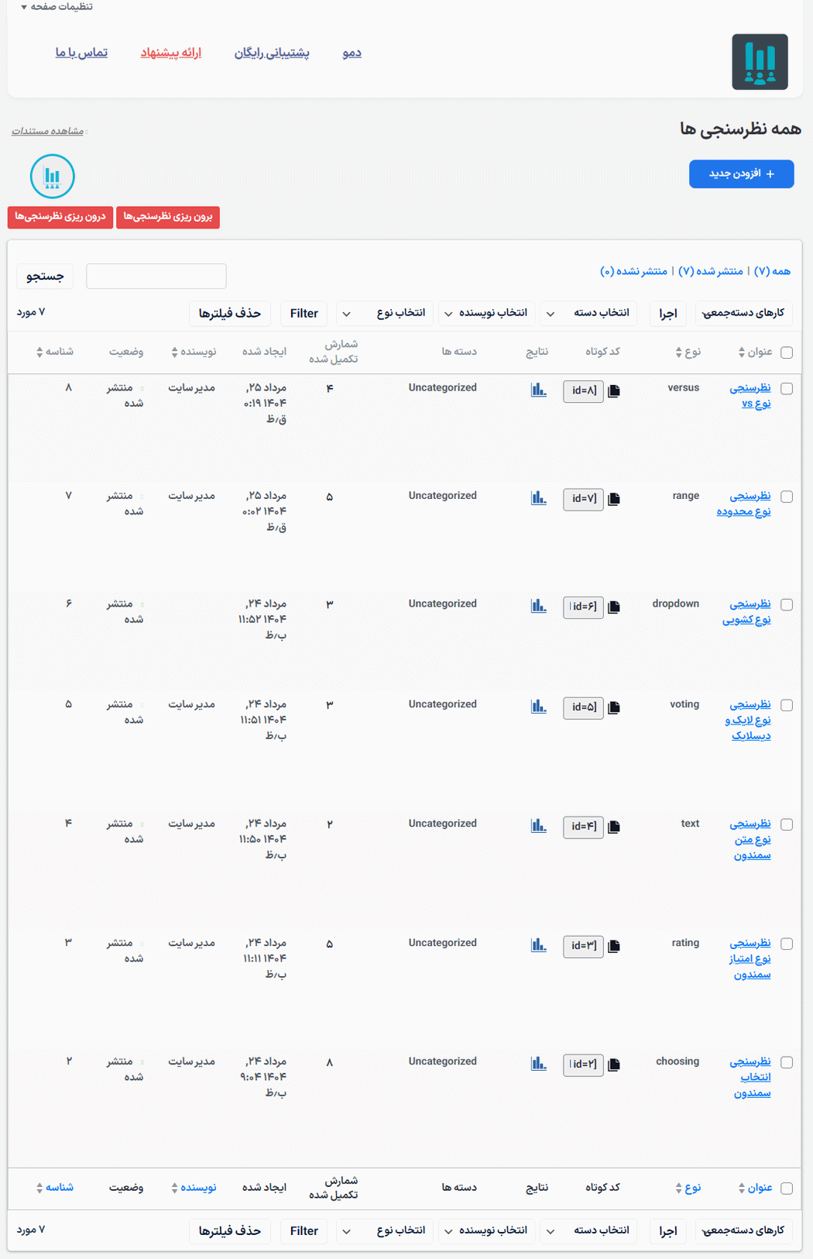
Task: Copy shortcode icon for rating poll id=3
Action: point(614,946)
